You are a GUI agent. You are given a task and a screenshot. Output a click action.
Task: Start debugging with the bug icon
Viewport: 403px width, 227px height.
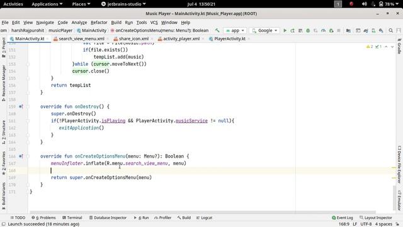(308, 30)
